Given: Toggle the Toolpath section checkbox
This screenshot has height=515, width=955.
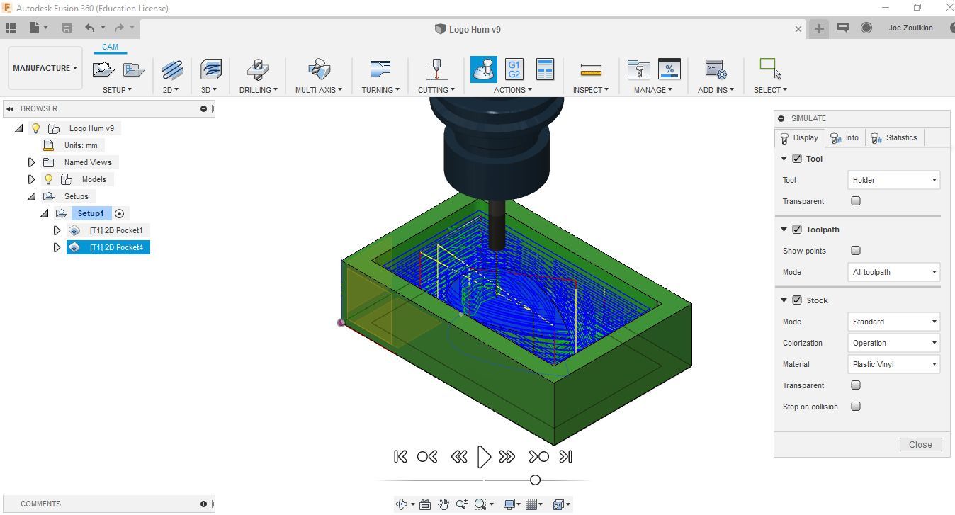Looking at the screenshot, I should [797, 230].
